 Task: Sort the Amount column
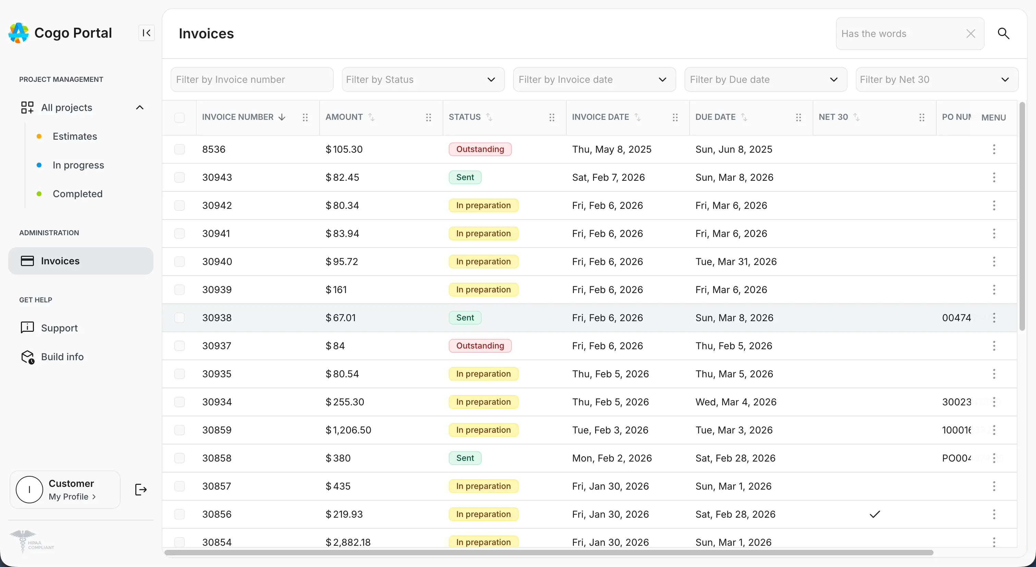tap(371, 117)
